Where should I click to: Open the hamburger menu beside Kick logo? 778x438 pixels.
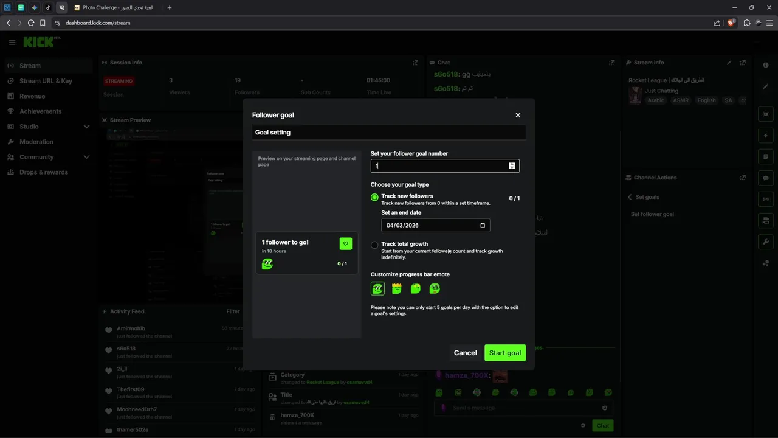click(12, 42)
